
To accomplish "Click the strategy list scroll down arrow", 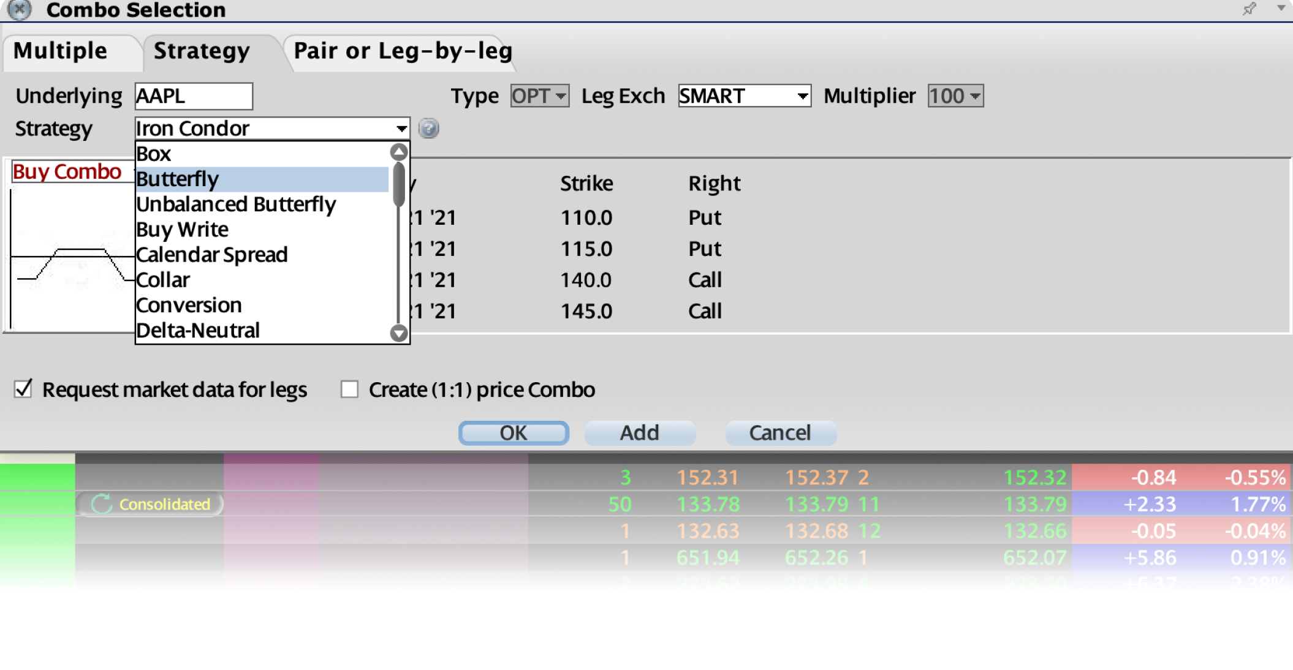I will click(399, 333).
